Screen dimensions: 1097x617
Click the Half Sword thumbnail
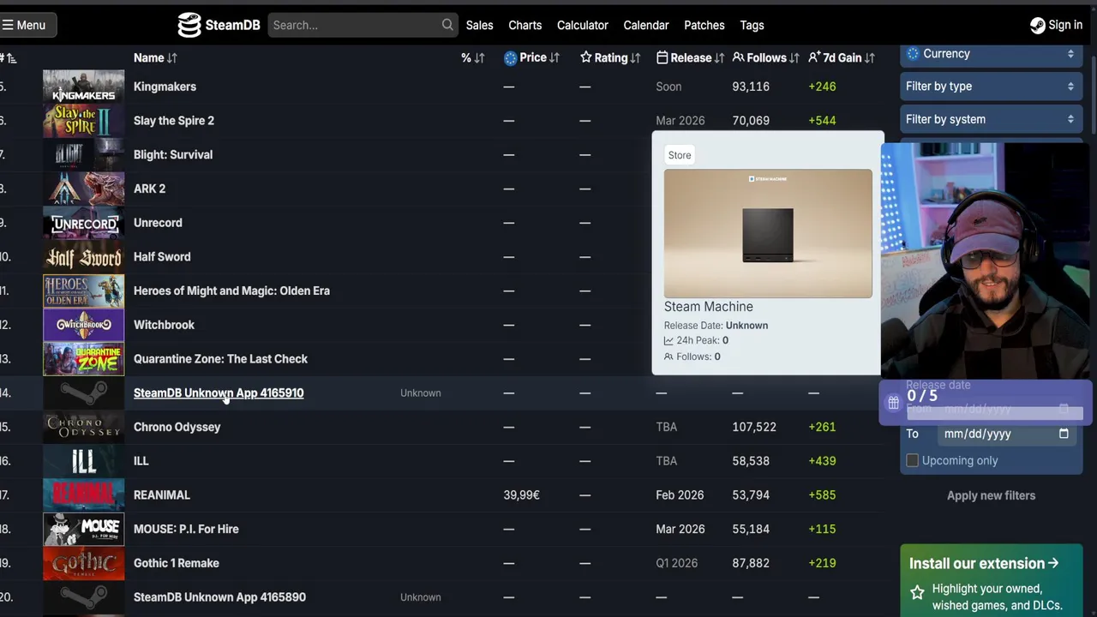83,257
